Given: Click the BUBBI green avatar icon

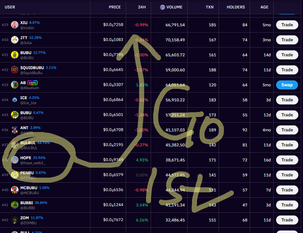Looking at the screenshot, I should point(15,205).
